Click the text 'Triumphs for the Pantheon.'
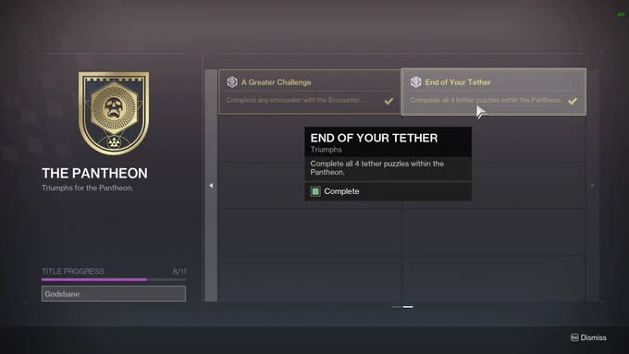629x354 pixels. tap(88, 188)
